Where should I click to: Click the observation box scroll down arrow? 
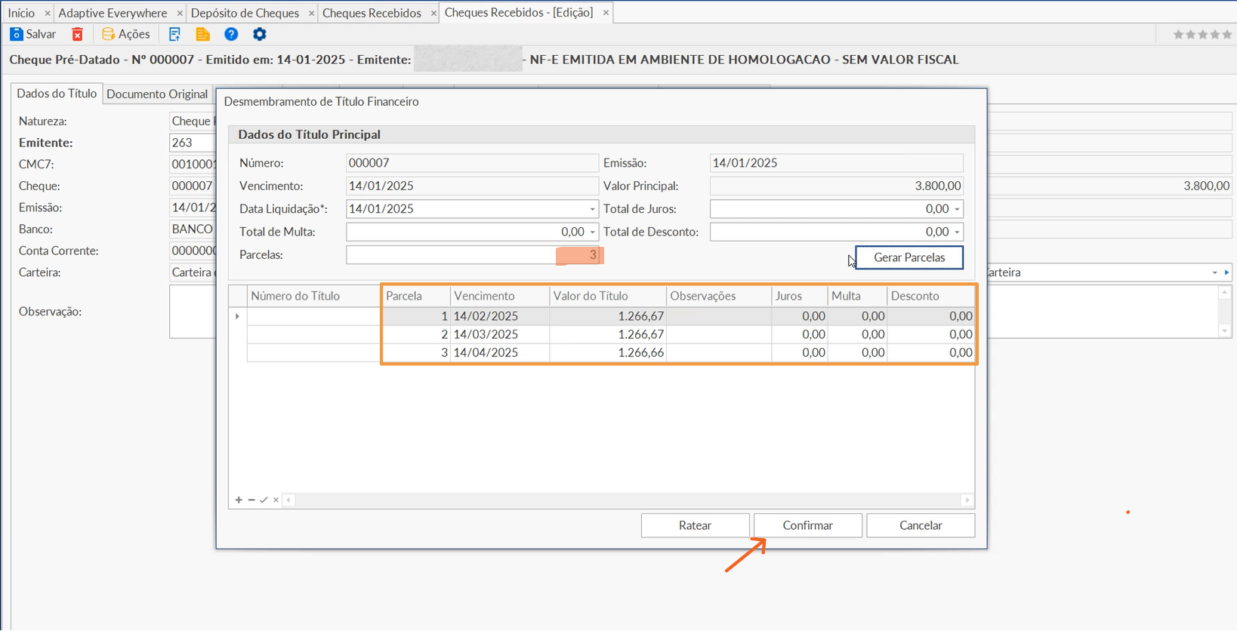point(1225,331)
